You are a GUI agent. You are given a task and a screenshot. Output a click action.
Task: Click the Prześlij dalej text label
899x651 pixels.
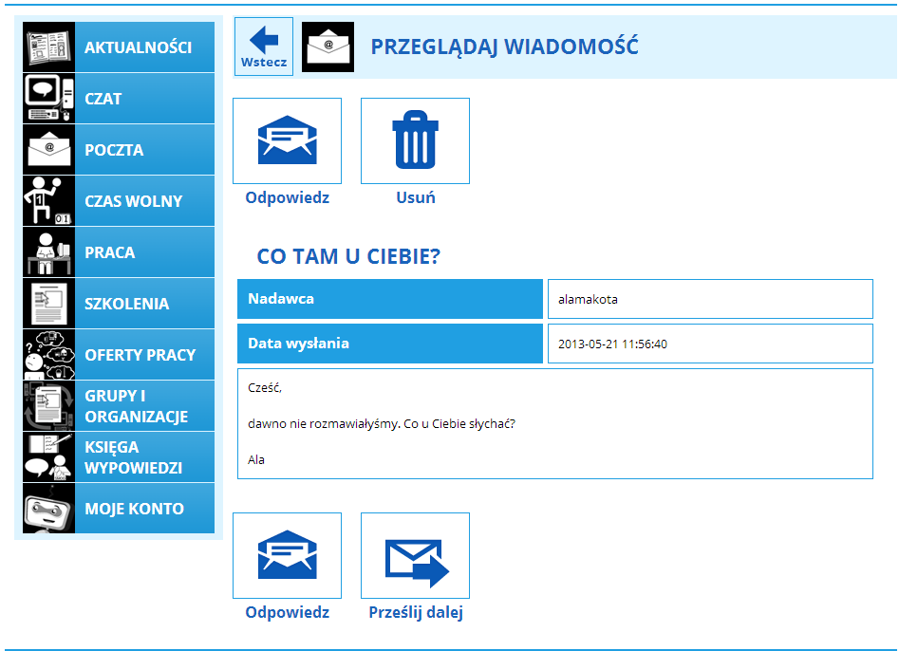416,613
